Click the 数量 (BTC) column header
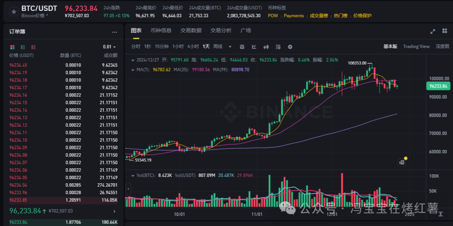453x226 pixels. (x=70, y=55)
